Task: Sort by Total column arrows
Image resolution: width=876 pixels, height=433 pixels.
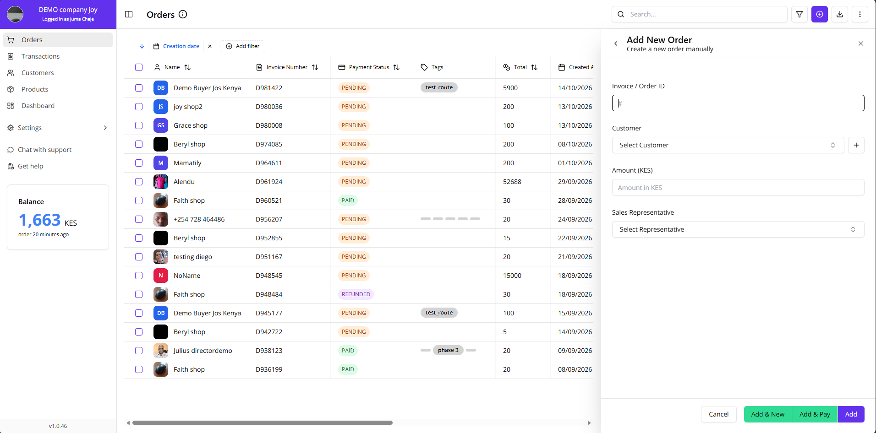Action: [x=534, y=67]
